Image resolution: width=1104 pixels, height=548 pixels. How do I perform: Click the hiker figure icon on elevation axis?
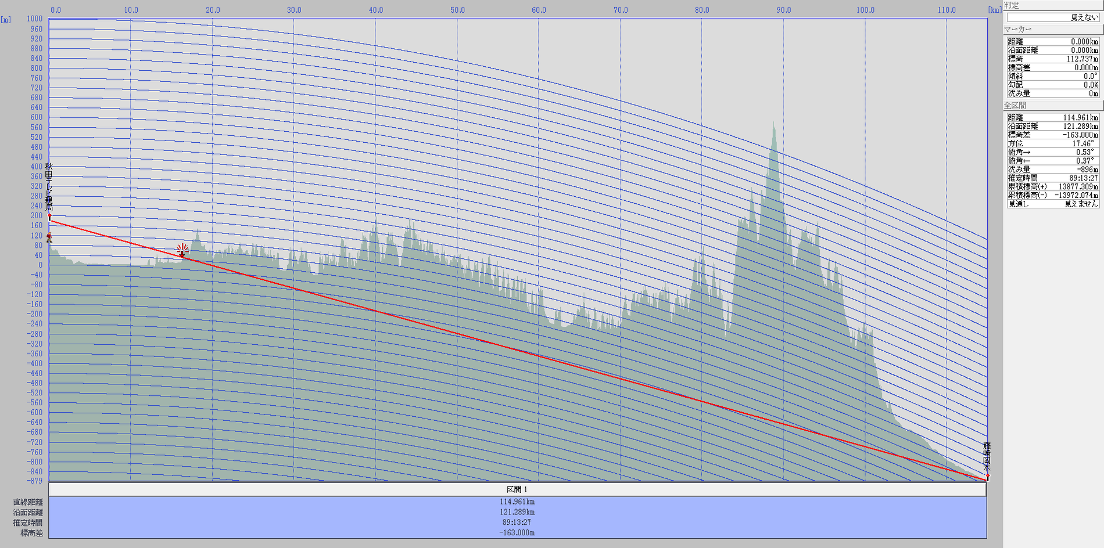tap(49, 237)
